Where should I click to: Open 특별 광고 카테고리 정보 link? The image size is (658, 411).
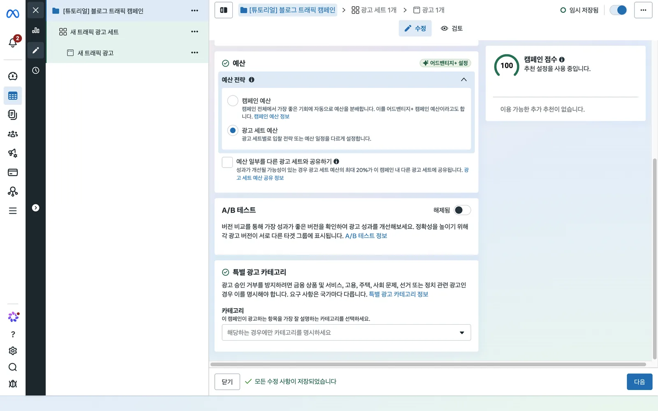pos(399,294)
